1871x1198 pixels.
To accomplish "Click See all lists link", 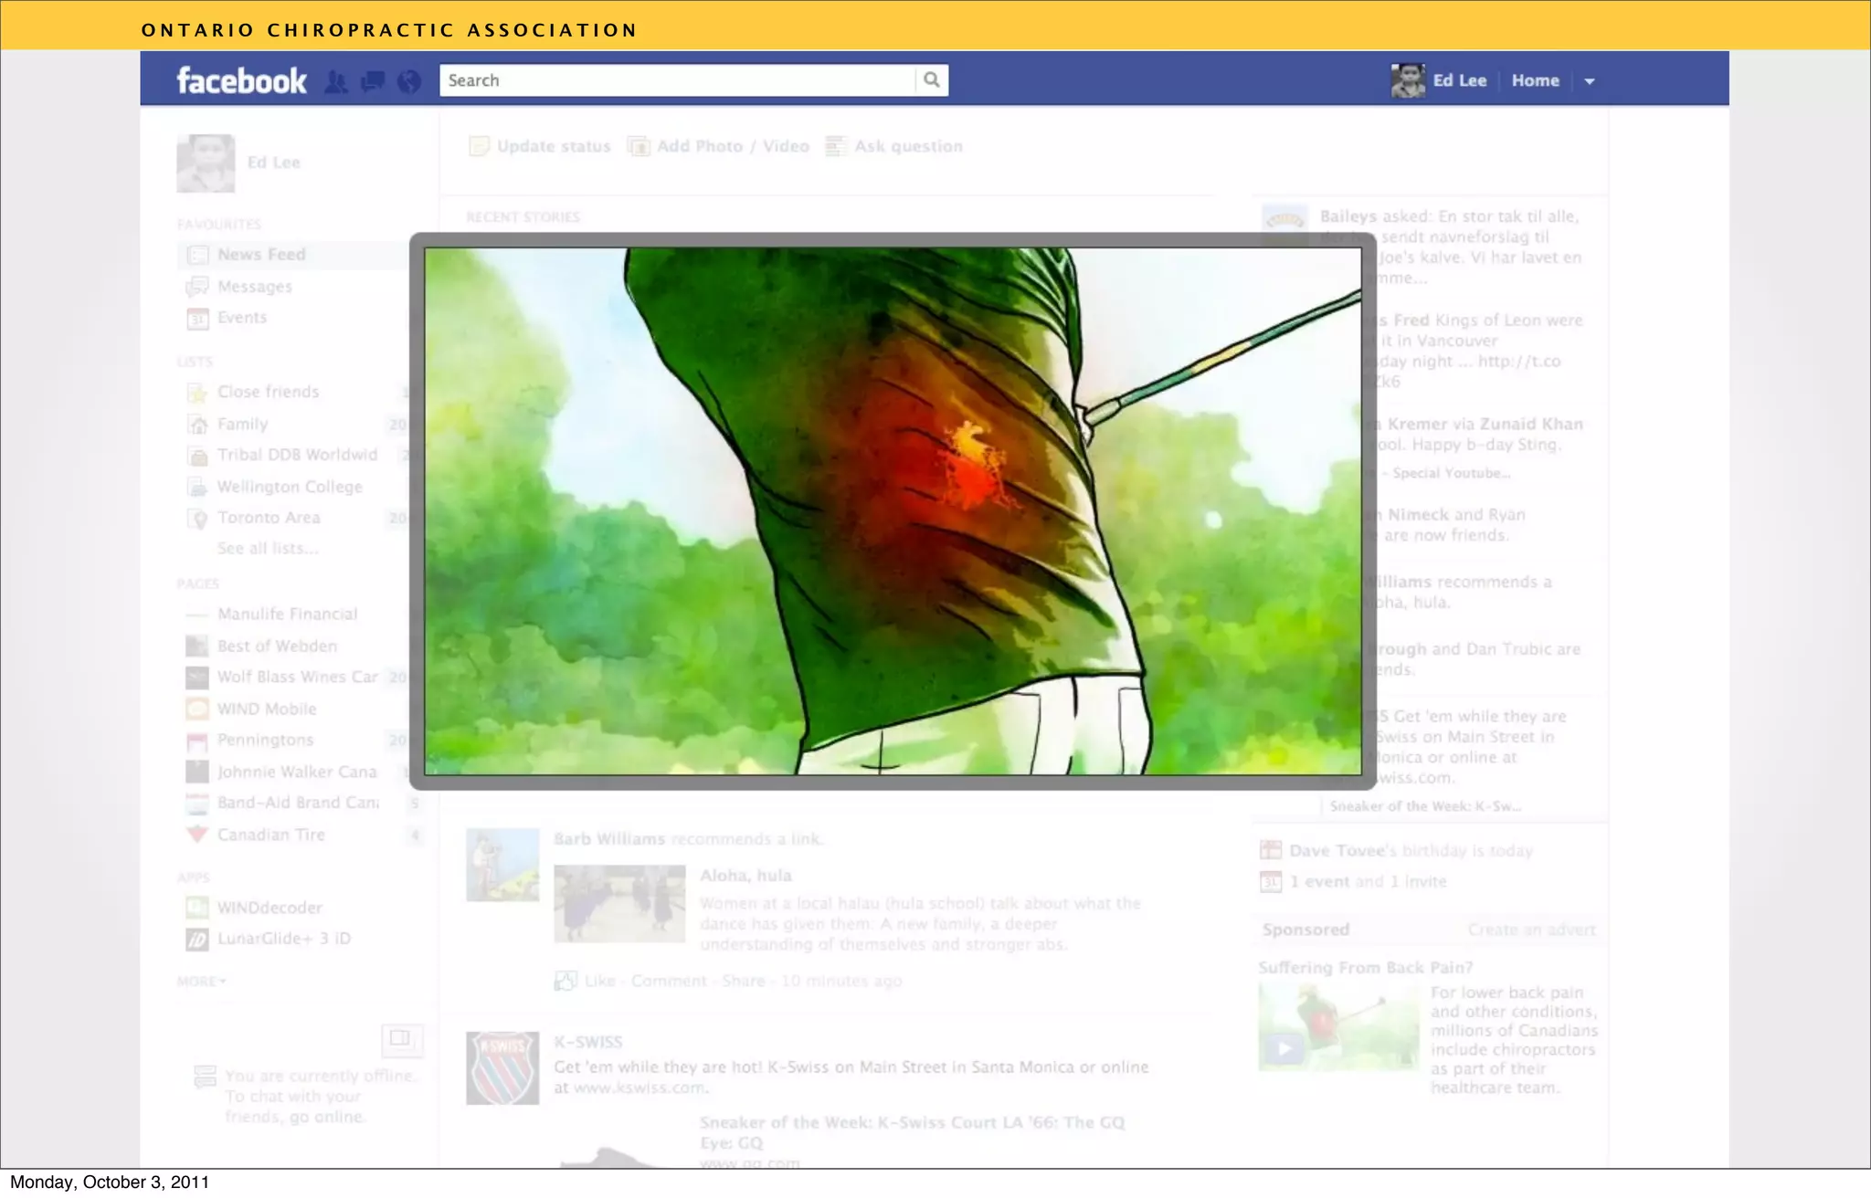I will (268, 549).
